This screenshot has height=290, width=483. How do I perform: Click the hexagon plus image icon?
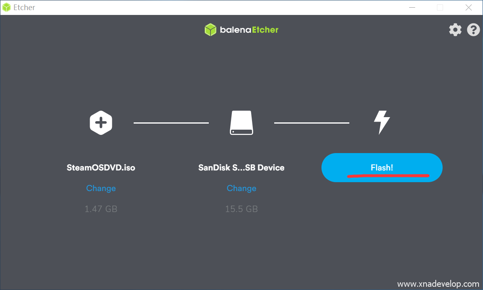101,122
